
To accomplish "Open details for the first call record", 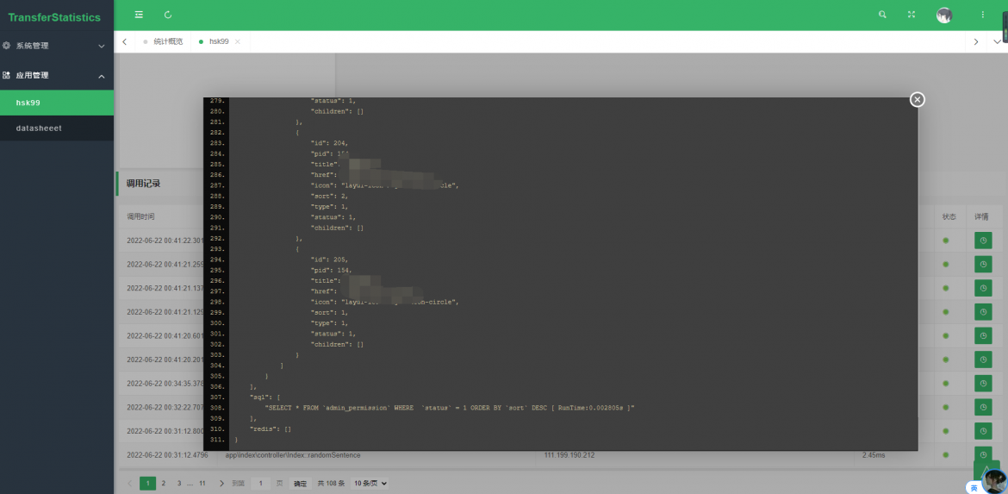I will (983, 241).
